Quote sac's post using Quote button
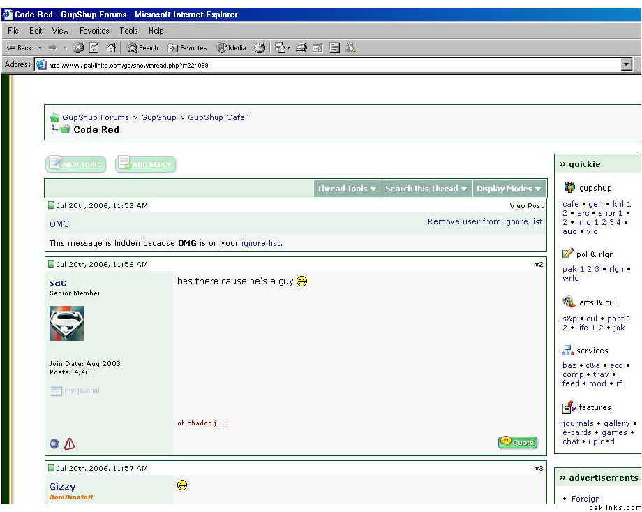Screen dimensions: 642x512 [x=517, y=442]
